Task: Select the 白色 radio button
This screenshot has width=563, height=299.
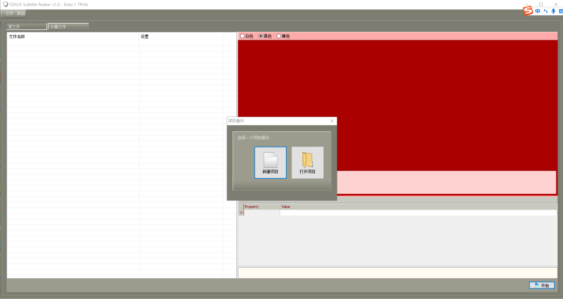Action: pos(247,36)
